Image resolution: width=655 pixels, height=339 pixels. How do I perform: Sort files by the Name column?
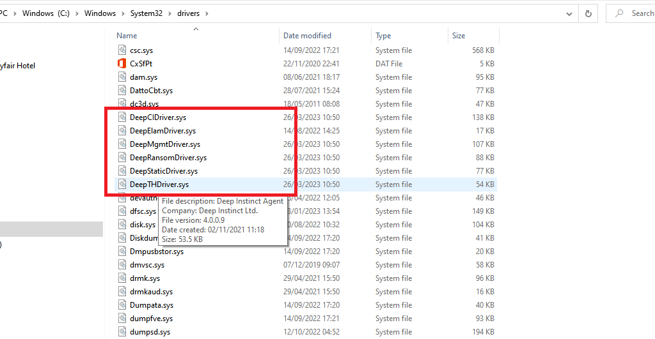click(127, 36)
